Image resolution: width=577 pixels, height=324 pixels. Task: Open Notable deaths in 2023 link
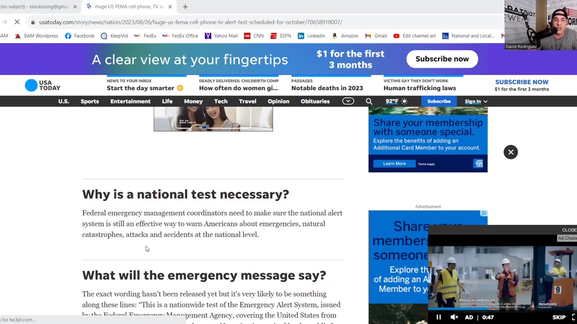point(327,88)
